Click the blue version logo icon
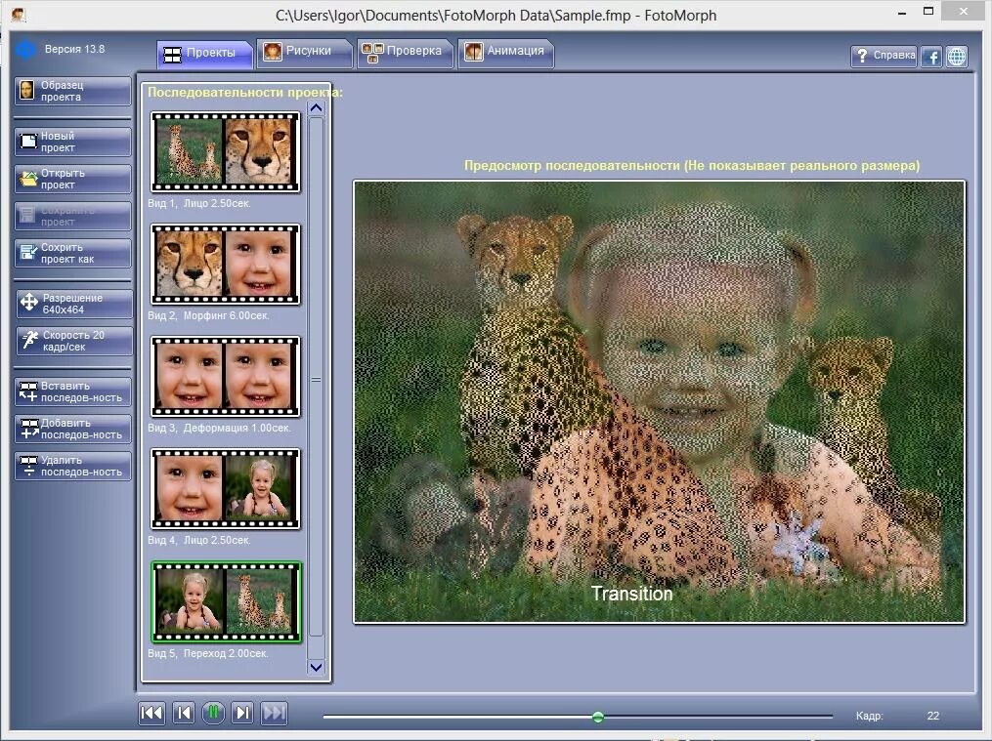992x741 pixels. click(x=26, y=49)
